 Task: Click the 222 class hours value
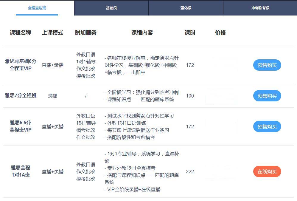(x=190, y=171)
